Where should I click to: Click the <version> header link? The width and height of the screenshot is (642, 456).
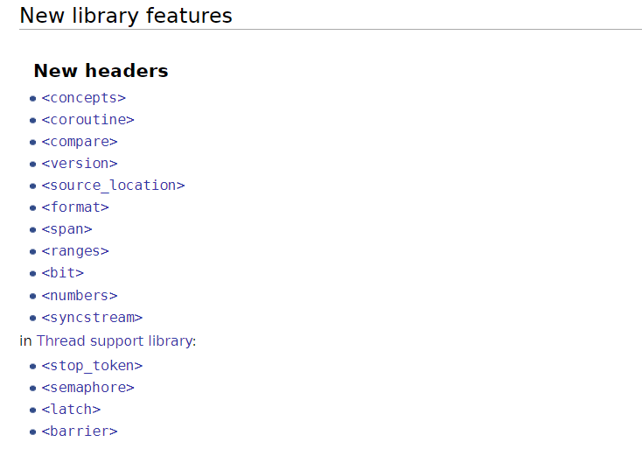coord(80,164)
